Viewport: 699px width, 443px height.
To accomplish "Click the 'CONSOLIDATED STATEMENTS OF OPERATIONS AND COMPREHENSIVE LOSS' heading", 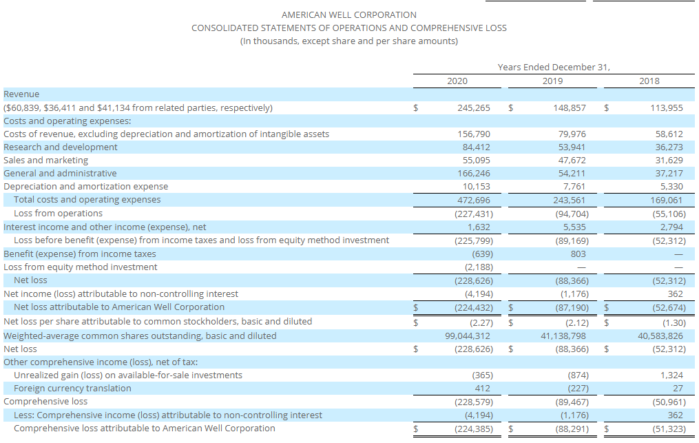I will (x=349, y=28).
